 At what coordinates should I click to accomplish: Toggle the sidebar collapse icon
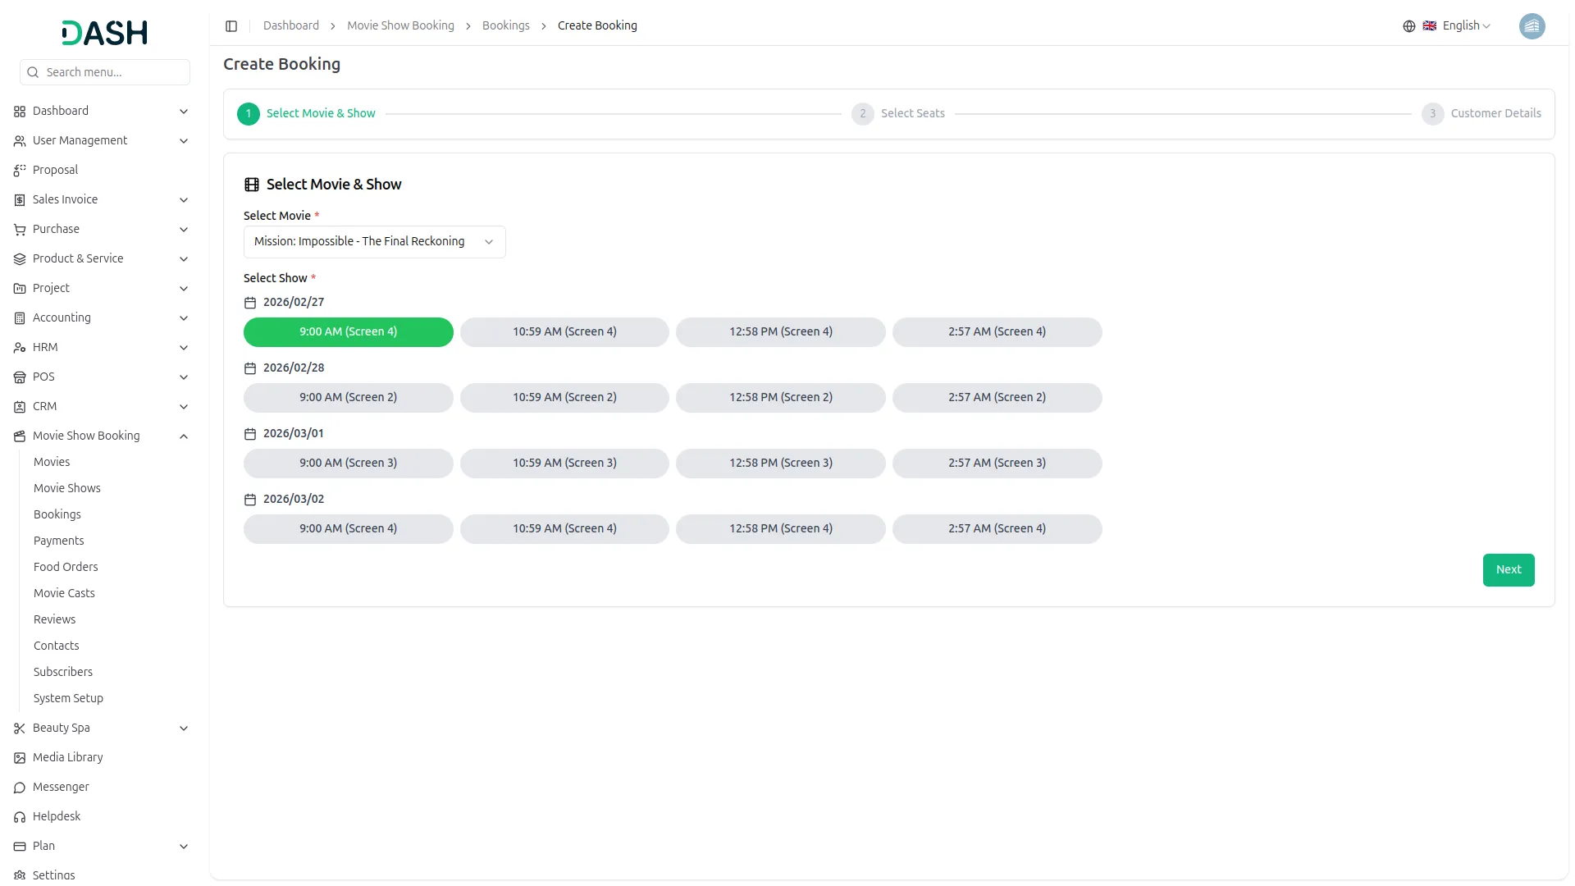coord(231,26)
